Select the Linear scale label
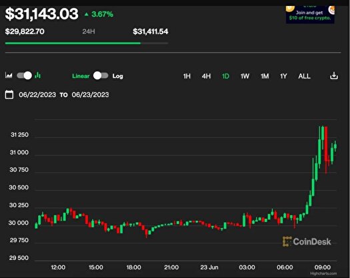Image resolution: width=350 pixels, height=278 pixels. pyautogui.click(x=81, y=76)
